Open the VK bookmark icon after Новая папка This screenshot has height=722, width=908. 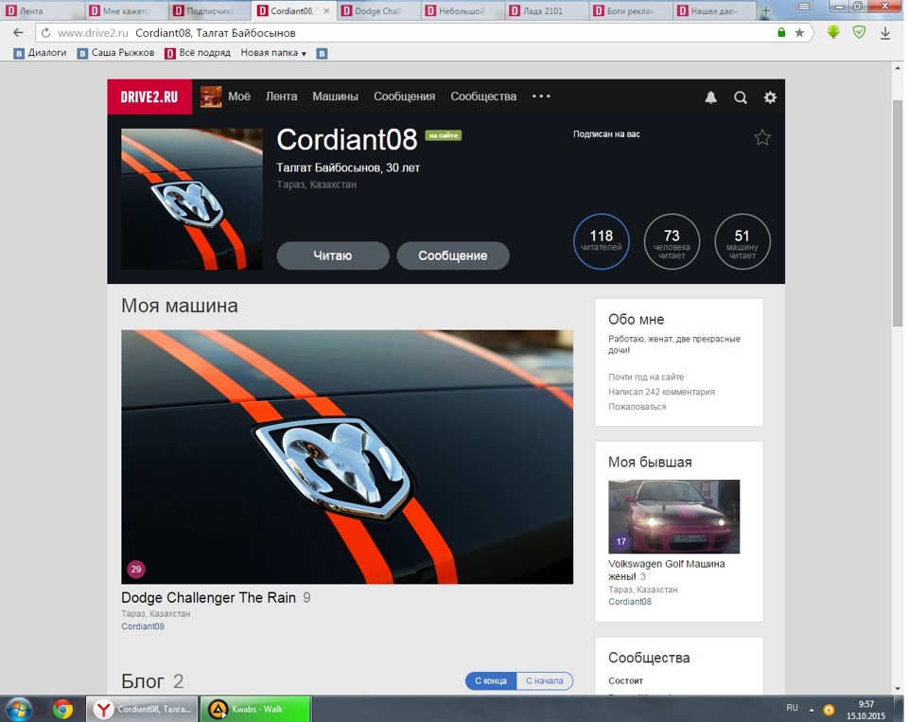pyautogui.click(x=322, y=53)
